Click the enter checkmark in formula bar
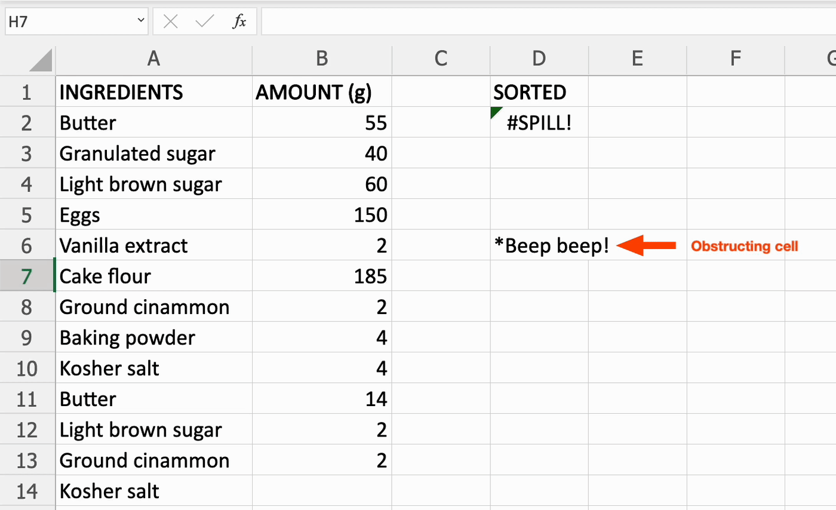The height and width of the screenshot is (510, 836). [205, 21]
